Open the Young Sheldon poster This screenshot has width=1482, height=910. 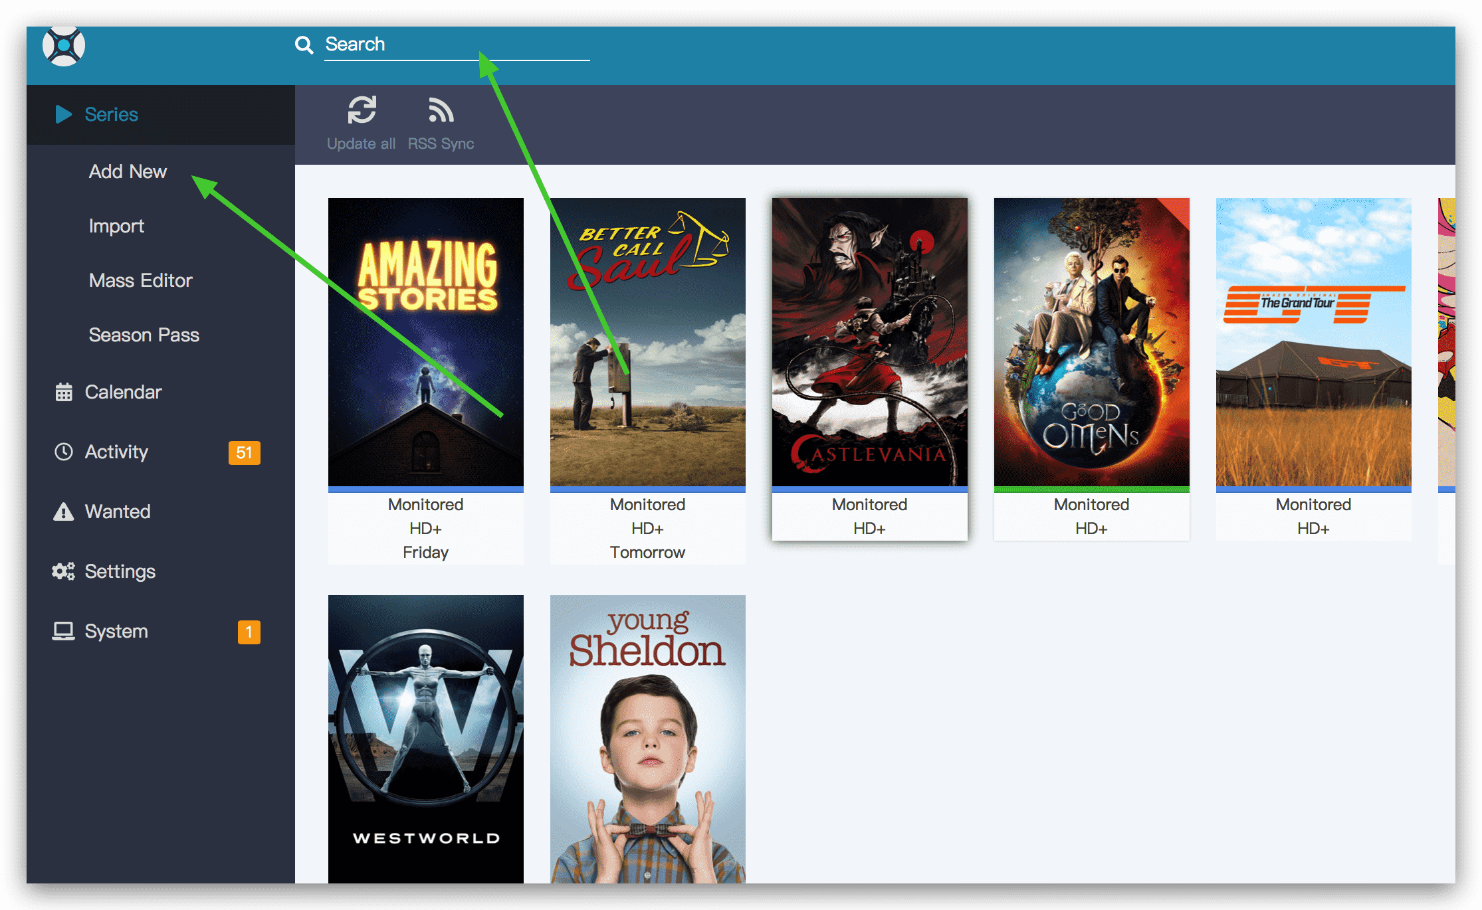tap(648, 739)
